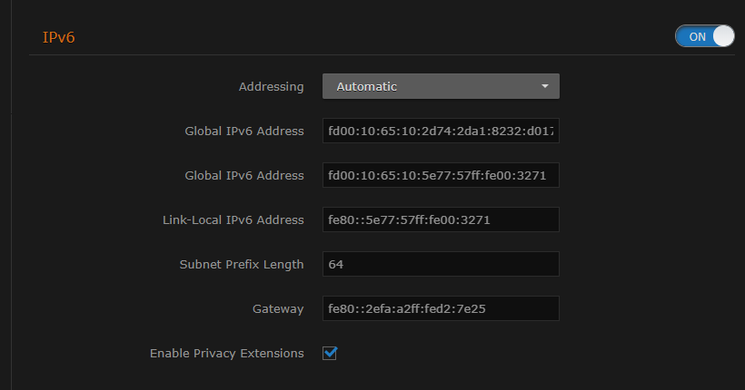Open the Addressing dropdown menu
This screenshot has width=745, height=390.
tap(441, 86)
